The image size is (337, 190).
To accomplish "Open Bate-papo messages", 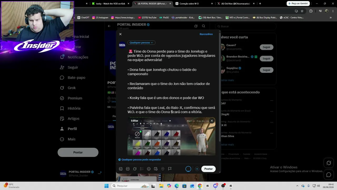I will tap(73, 78).
